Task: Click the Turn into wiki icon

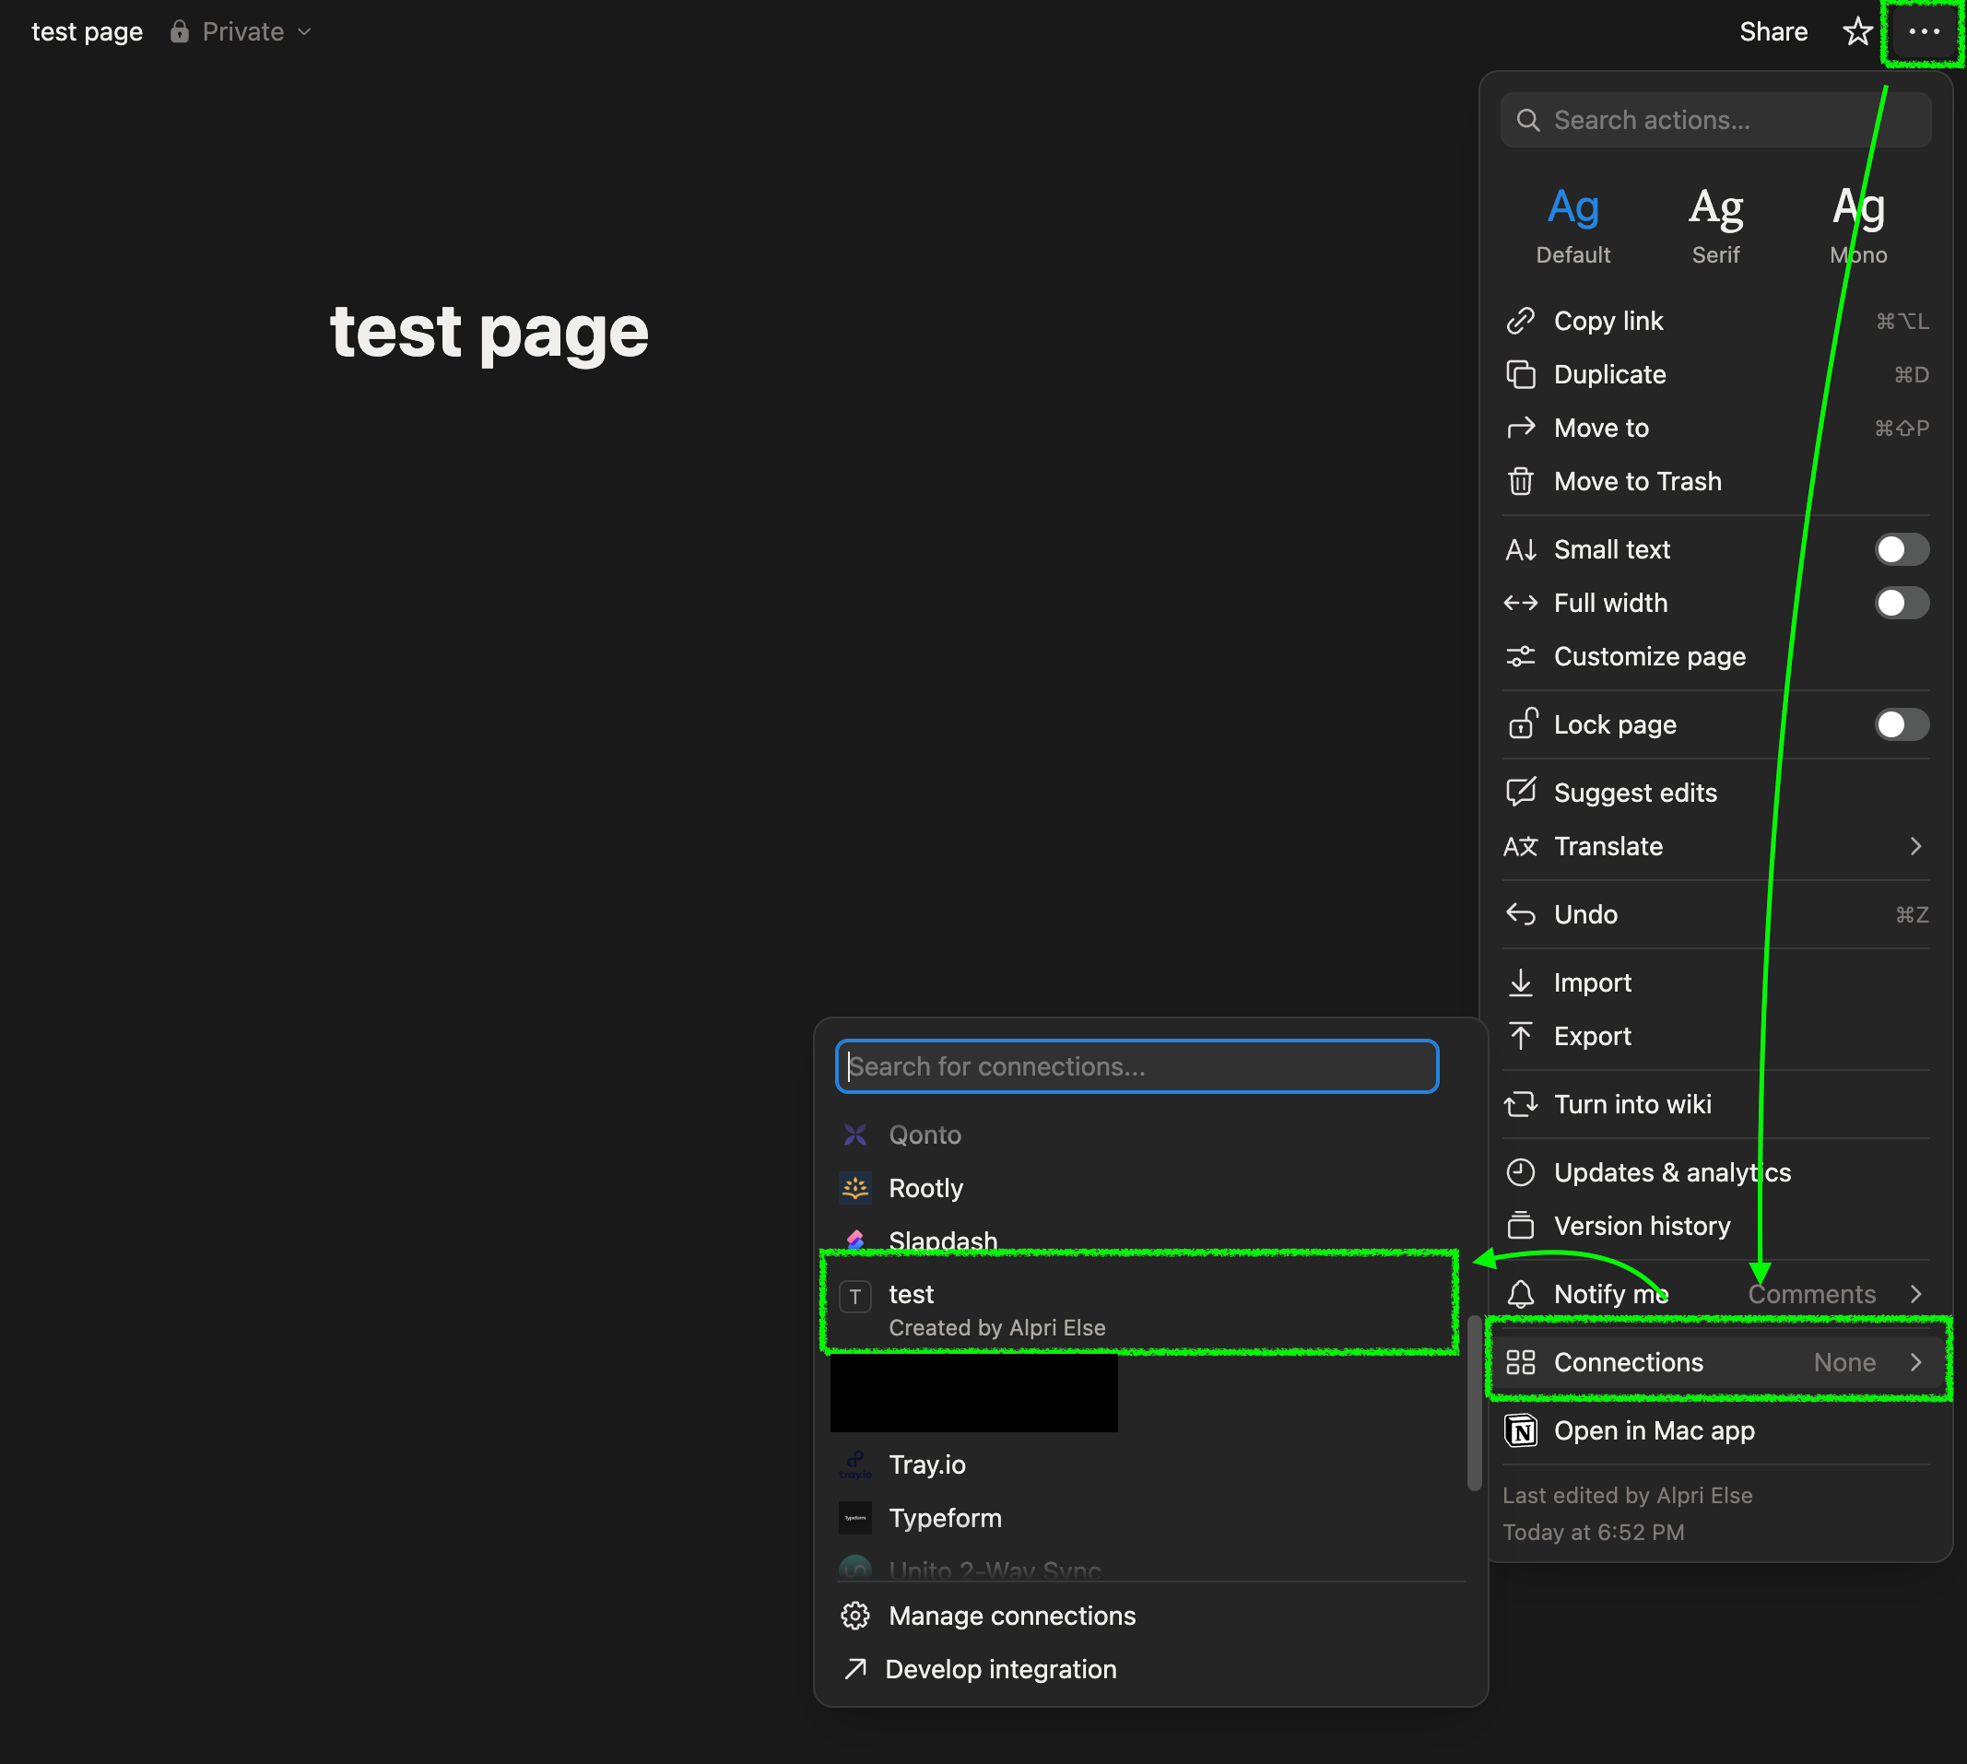Action: [1522, 1104]
